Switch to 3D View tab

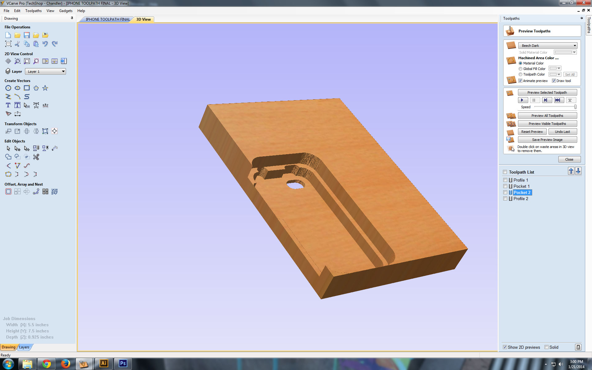tap(144, 19)
